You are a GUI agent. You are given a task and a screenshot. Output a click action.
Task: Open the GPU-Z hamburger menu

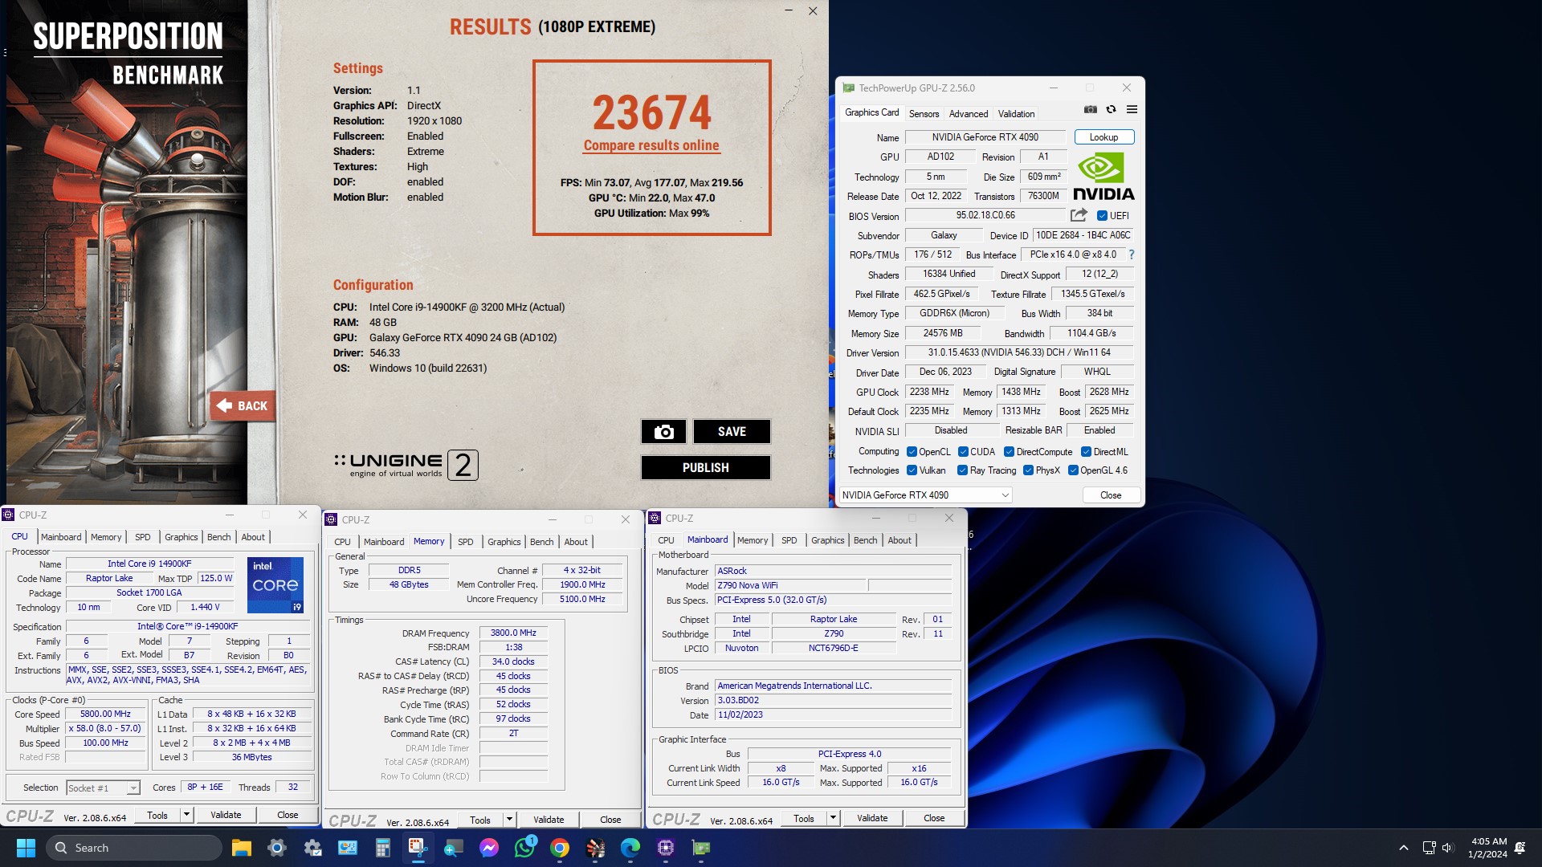click(1132, 110)
